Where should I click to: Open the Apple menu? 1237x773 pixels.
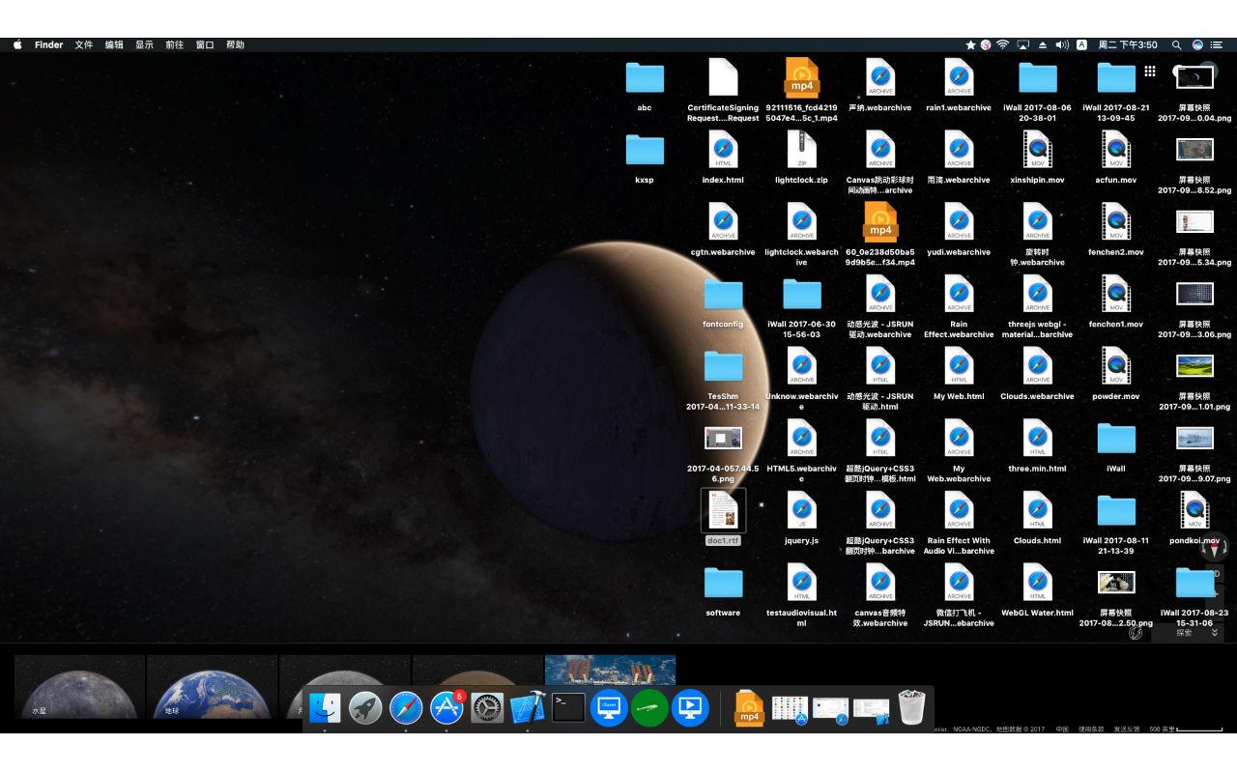coord(15,44)
